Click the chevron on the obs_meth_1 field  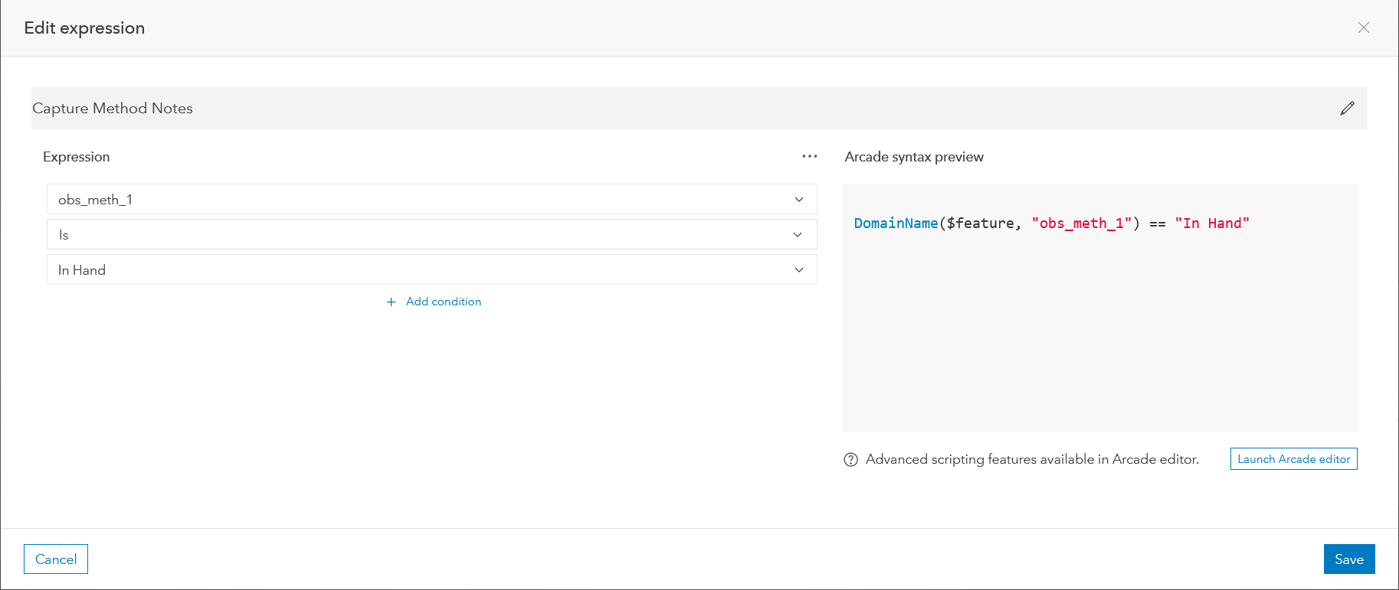click(798, 200)
